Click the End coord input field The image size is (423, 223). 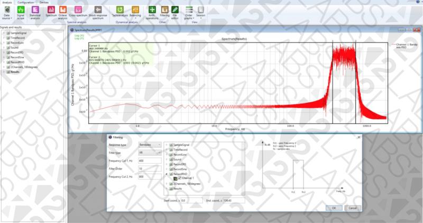[x=234, y=201]
